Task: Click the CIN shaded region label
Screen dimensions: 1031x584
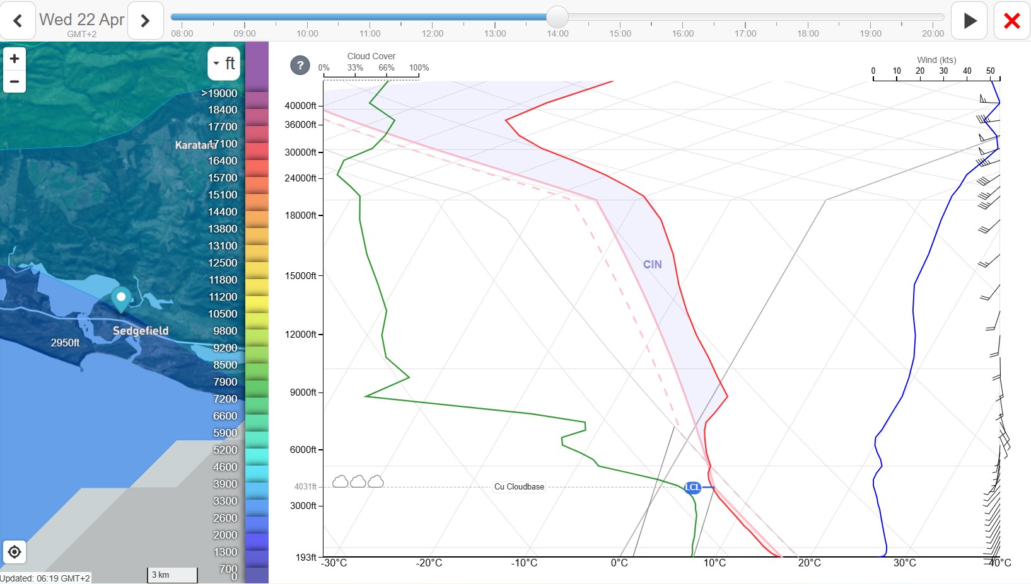Action: click(x=652, y=265)
